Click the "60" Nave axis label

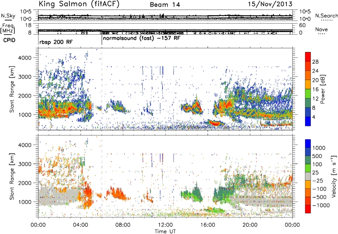302,25
